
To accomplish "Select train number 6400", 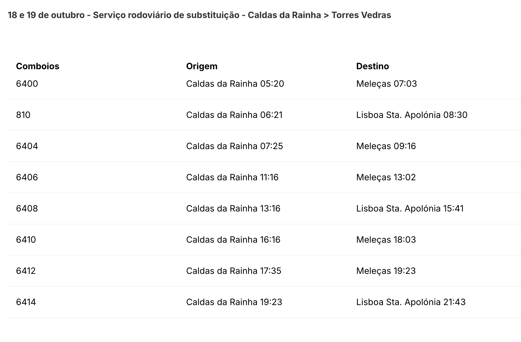I will 27,84.
